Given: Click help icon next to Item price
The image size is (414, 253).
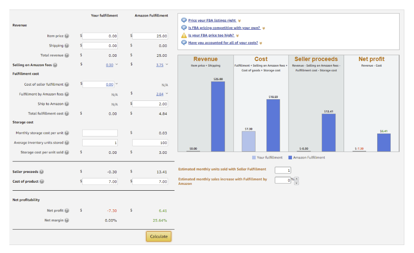Looking at the screenshot, I should 67,36.
